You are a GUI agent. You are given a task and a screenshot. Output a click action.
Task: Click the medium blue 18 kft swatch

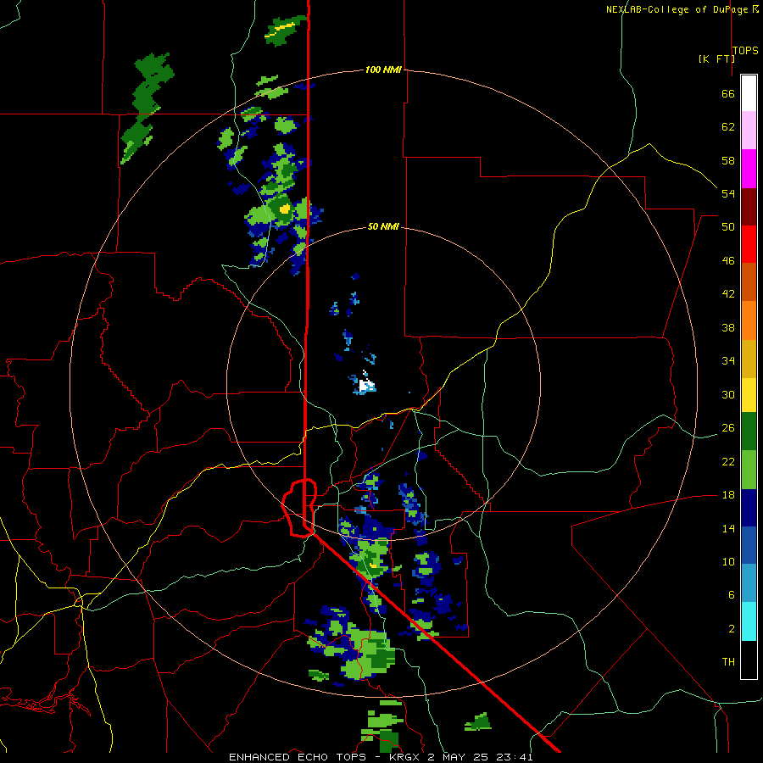click(x=749, y=546)
